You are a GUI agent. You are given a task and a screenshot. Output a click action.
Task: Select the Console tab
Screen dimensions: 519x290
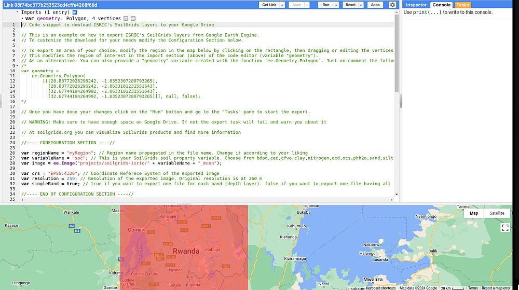click(x=441, y=5)
